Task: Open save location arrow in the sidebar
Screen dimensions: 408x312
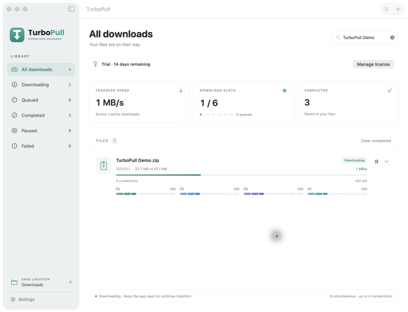Action: pos(70,282)
